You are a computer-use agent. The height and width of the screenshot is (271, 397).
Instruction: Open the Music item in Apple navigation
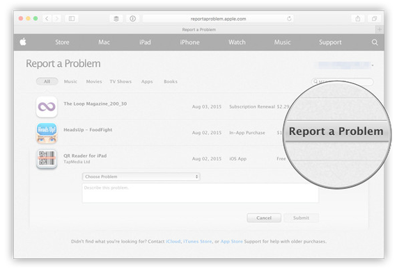point(282,42)
